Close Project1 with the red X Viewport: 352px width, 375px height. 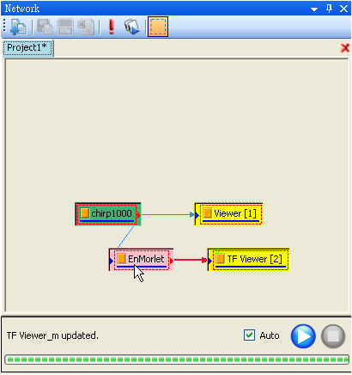345,48
